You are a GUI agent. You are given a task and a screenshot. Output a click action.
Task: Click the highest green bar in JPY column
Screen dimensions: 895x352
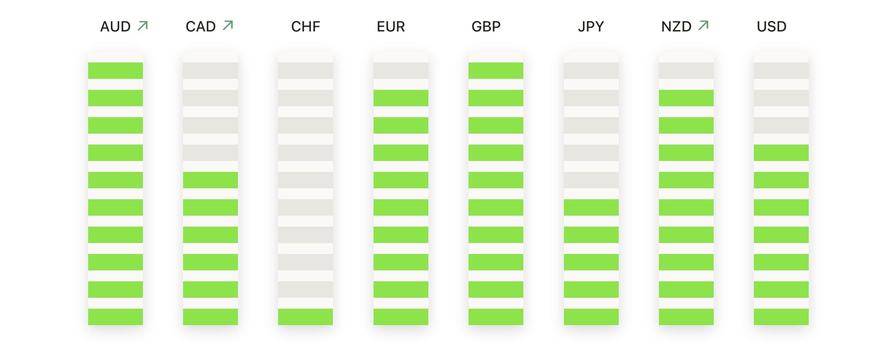(591, 207)
